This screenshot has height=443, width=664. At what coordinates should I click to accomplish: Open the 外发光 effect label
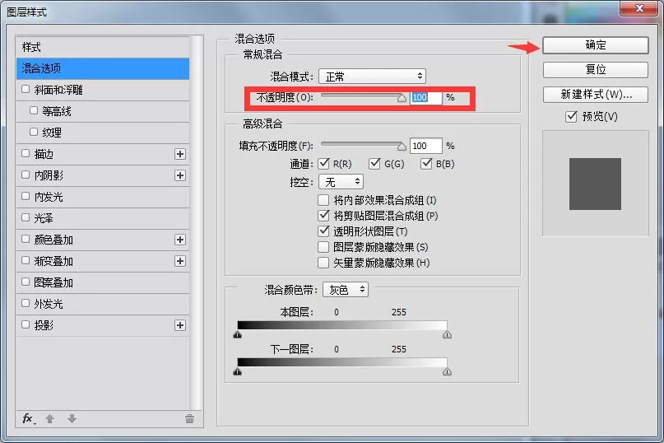click(x=49, y=304)
